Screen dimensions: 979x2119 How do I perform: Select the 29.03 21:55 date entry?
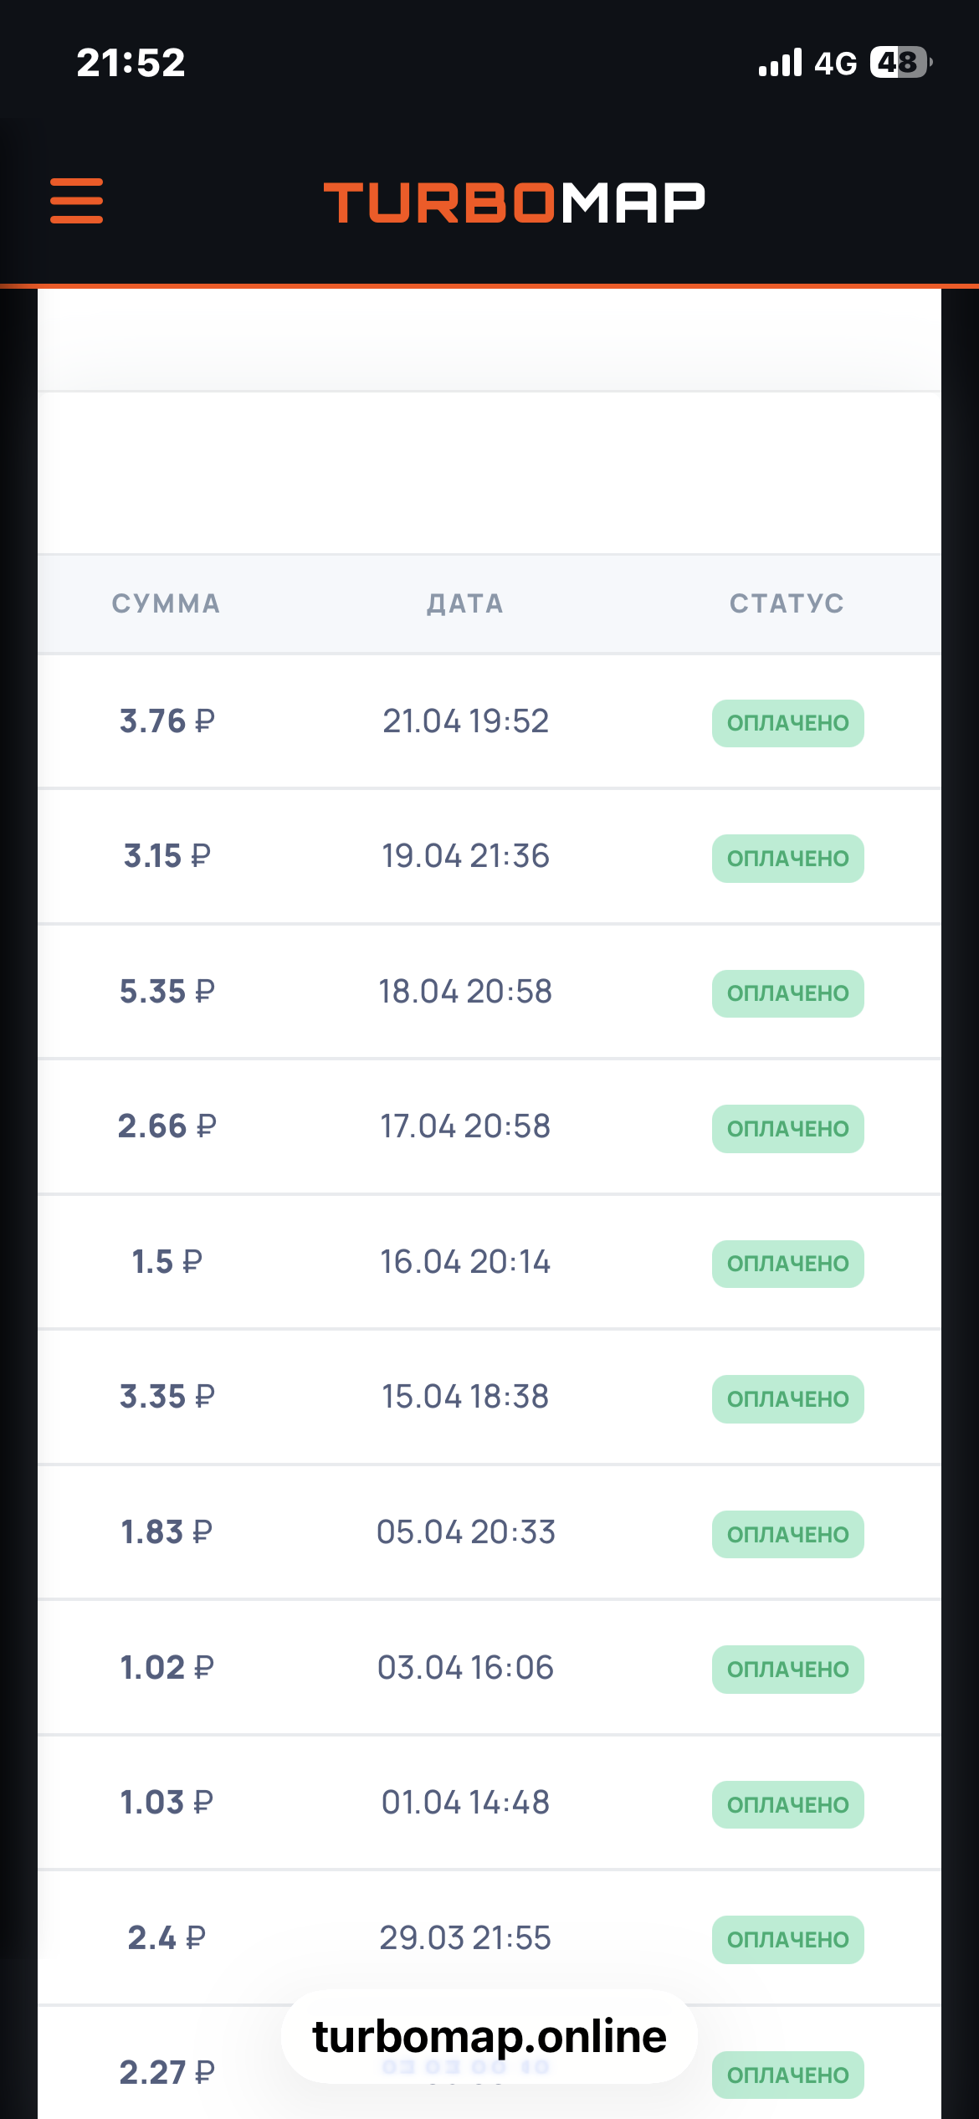(465, 1938)
